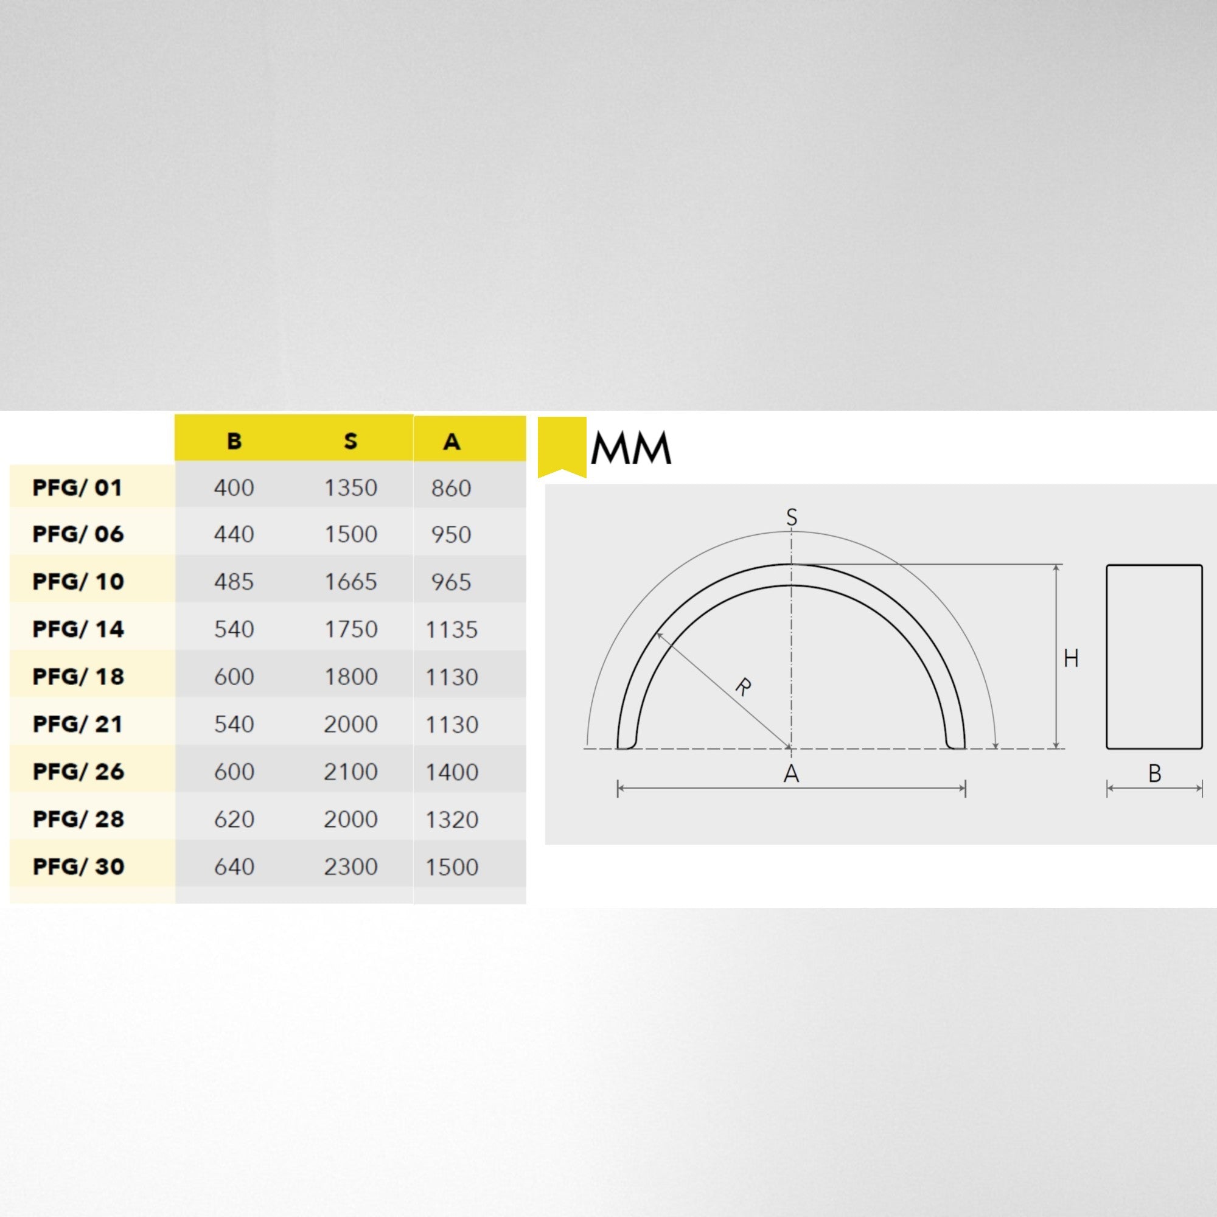Click the PFG/ 01 row label
The image size is (1217, 1217).
click(x=77, y=487)
